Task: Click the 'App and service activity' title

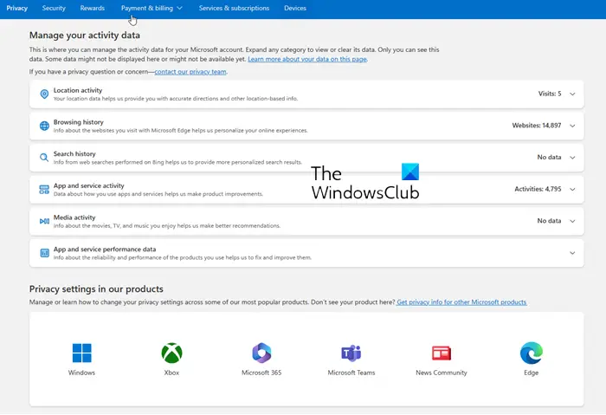Action: (x=89, y=185)
